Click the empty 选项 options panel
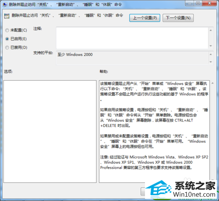Viewport: 219px width, 201px height. click(x=50, y=132)
